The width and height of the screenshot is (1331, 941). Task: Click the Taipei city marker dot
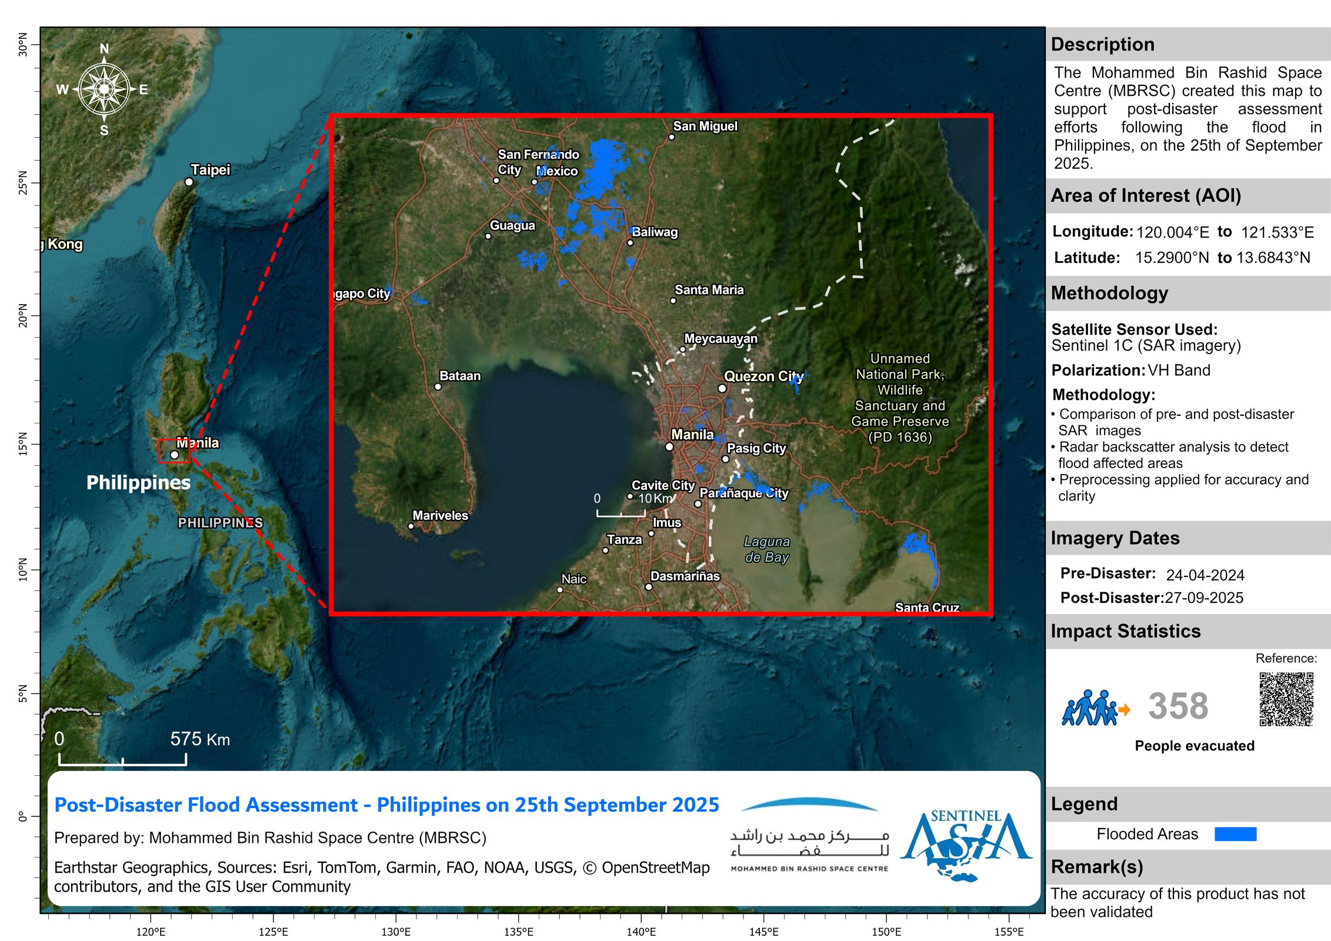click(189, 182)
